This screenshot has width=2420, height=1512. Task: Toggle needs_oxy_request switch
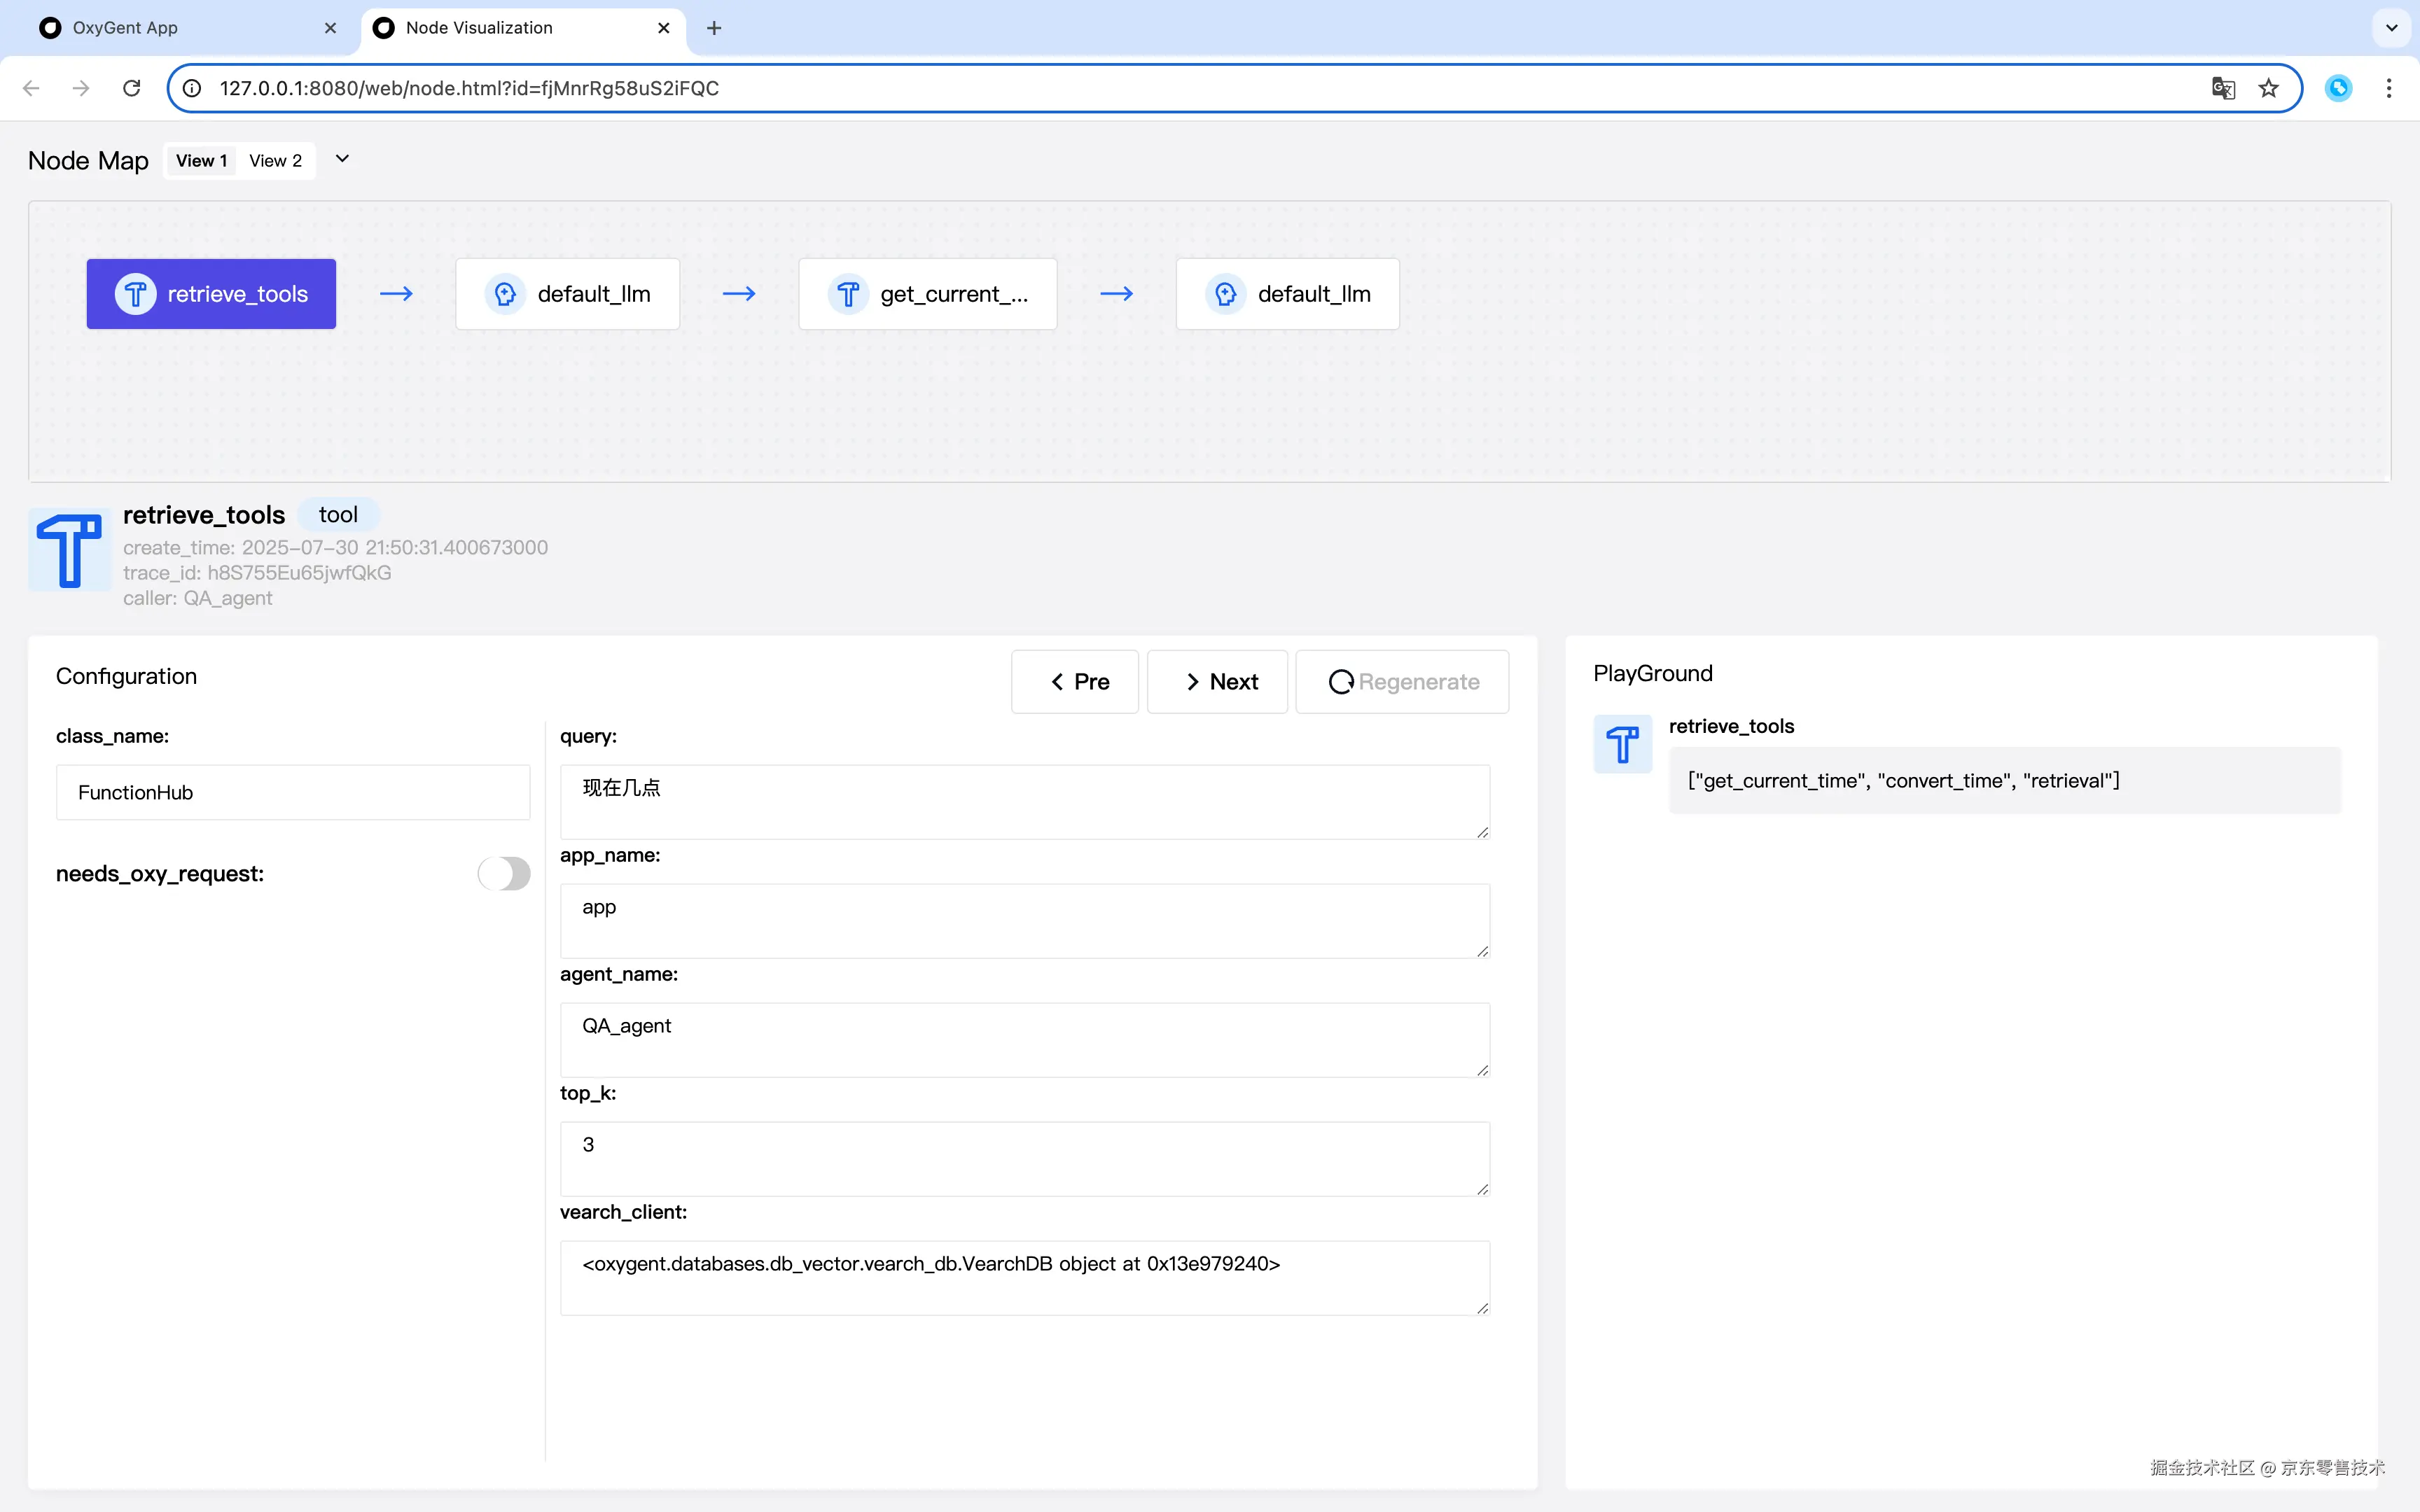(x=504, y=873)
